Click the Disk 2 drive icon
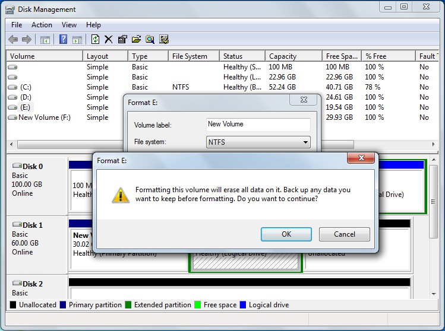The width and height of the screenshot is (445, 331). coord(17,283)
